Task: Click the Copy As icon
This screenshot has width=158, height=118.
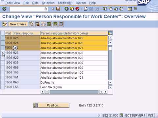Action: (x=32, y=24)
